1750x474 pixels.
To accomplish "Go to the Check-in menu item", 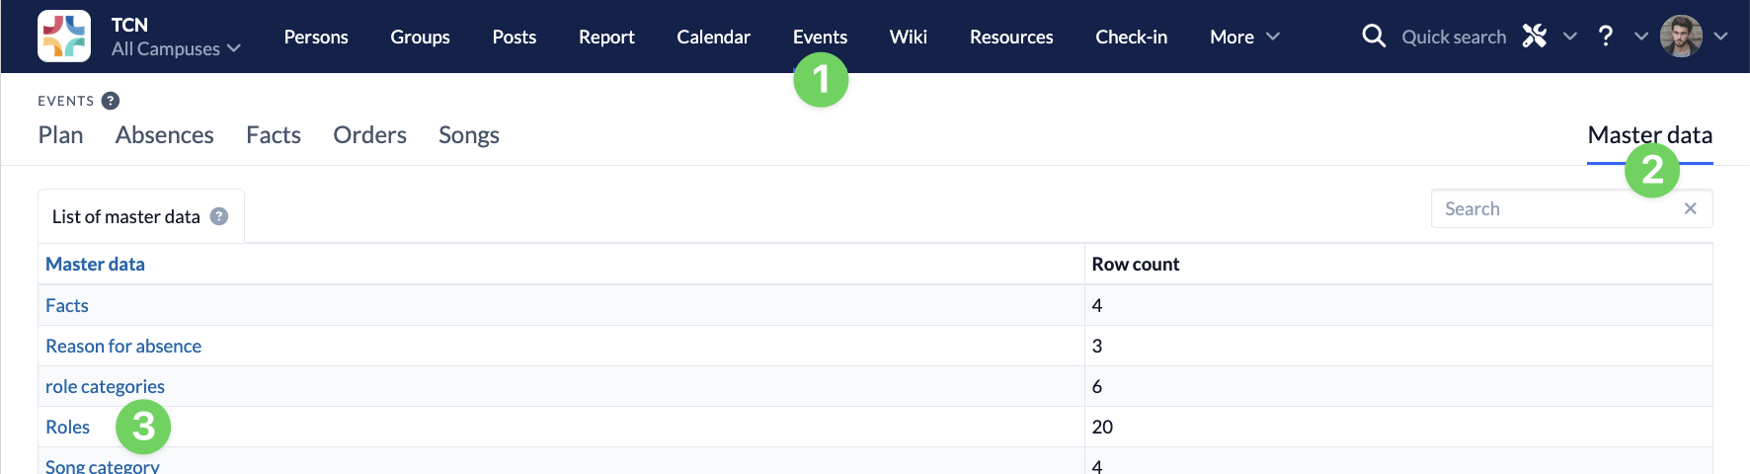I will click(x=1131, y=37).
